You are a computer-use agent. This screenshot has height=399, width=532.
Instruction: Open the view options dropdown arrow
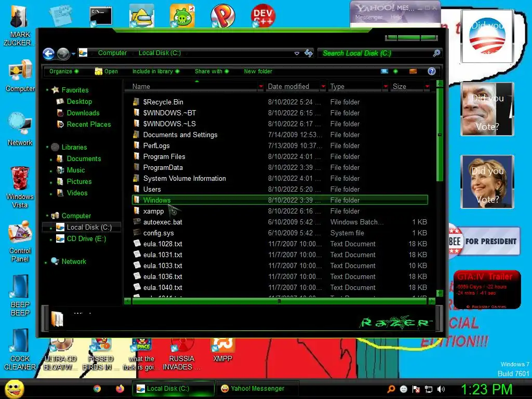(395, 71)
